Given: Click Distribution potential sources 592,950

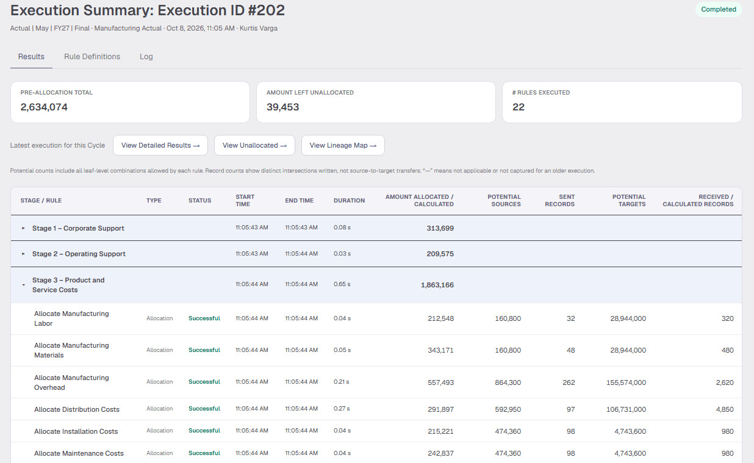Looking at the screenshot, I should [x=508, y=409].
